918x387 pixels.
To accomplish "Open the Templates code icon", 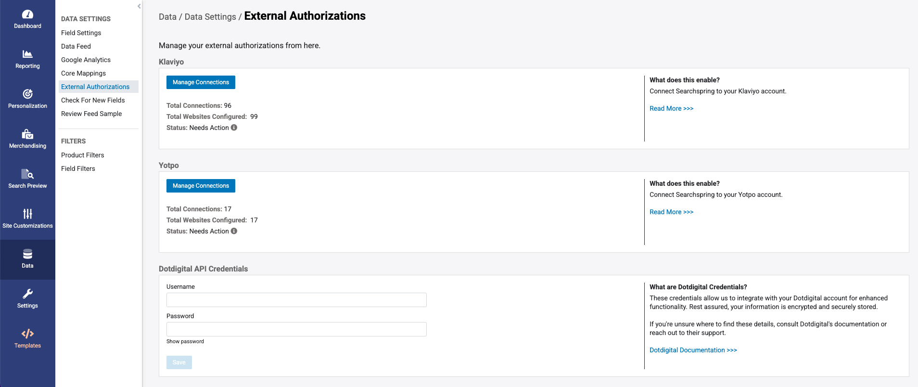I will [x=27, y=334].
